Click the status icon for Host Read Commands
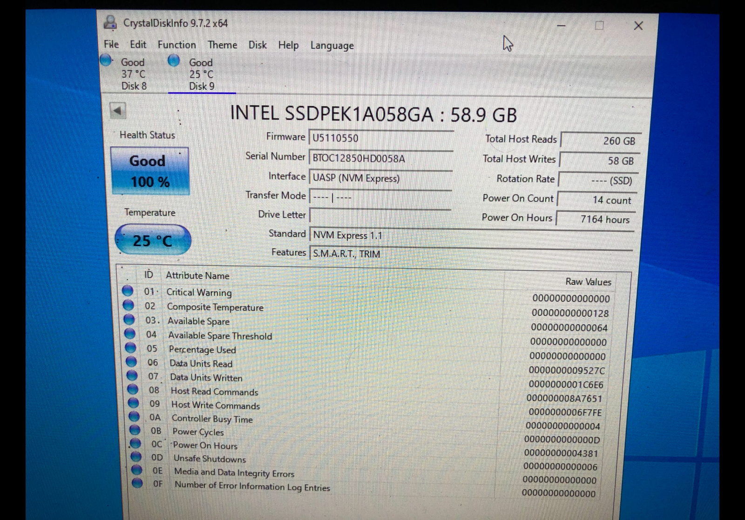The image size is (745, 520). [x=133, y=389]
